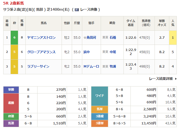Open jockey Mデムーロ's page
The width and height of the screenshot is (180, 129).
tap(91, 67)
